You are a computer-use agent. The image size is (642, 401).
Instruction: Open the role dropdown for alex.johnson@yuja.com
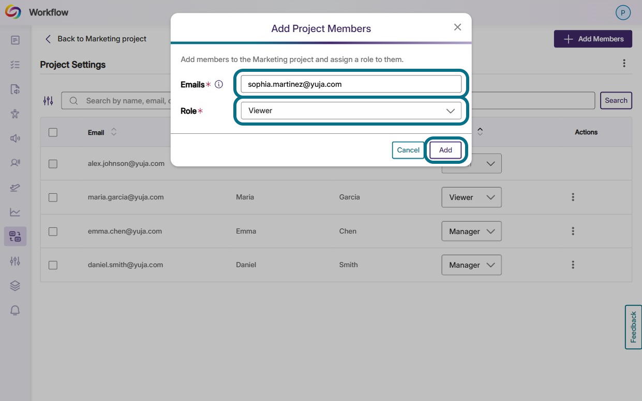(471, 164)
